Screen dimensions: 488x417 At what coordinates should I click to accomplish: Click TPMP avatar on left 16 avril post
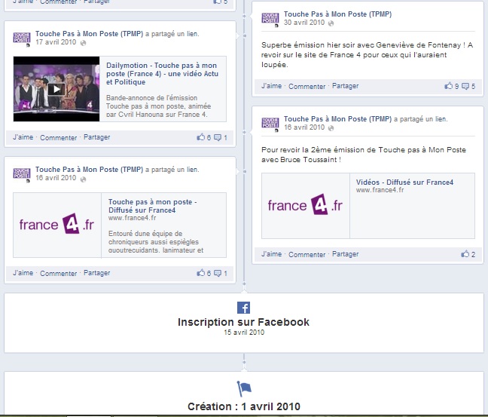[x=22, y=174]
